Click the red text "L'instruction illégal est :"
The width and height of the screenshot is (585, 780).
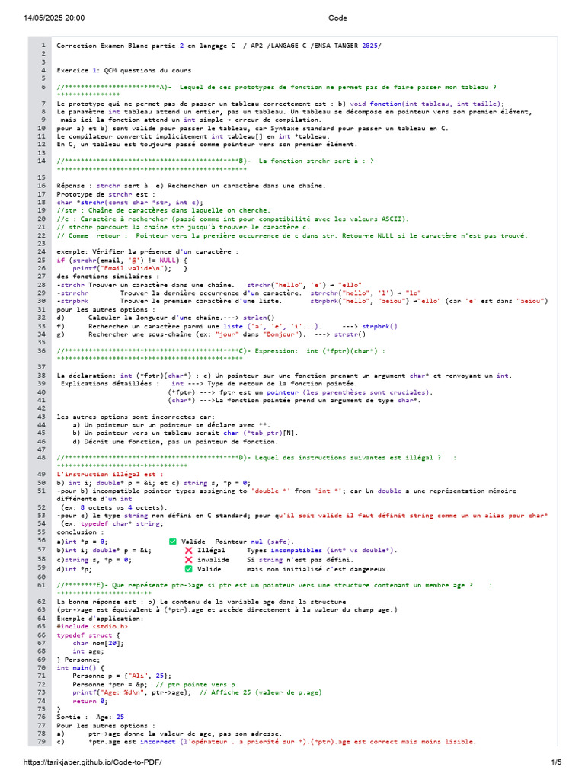110,475
